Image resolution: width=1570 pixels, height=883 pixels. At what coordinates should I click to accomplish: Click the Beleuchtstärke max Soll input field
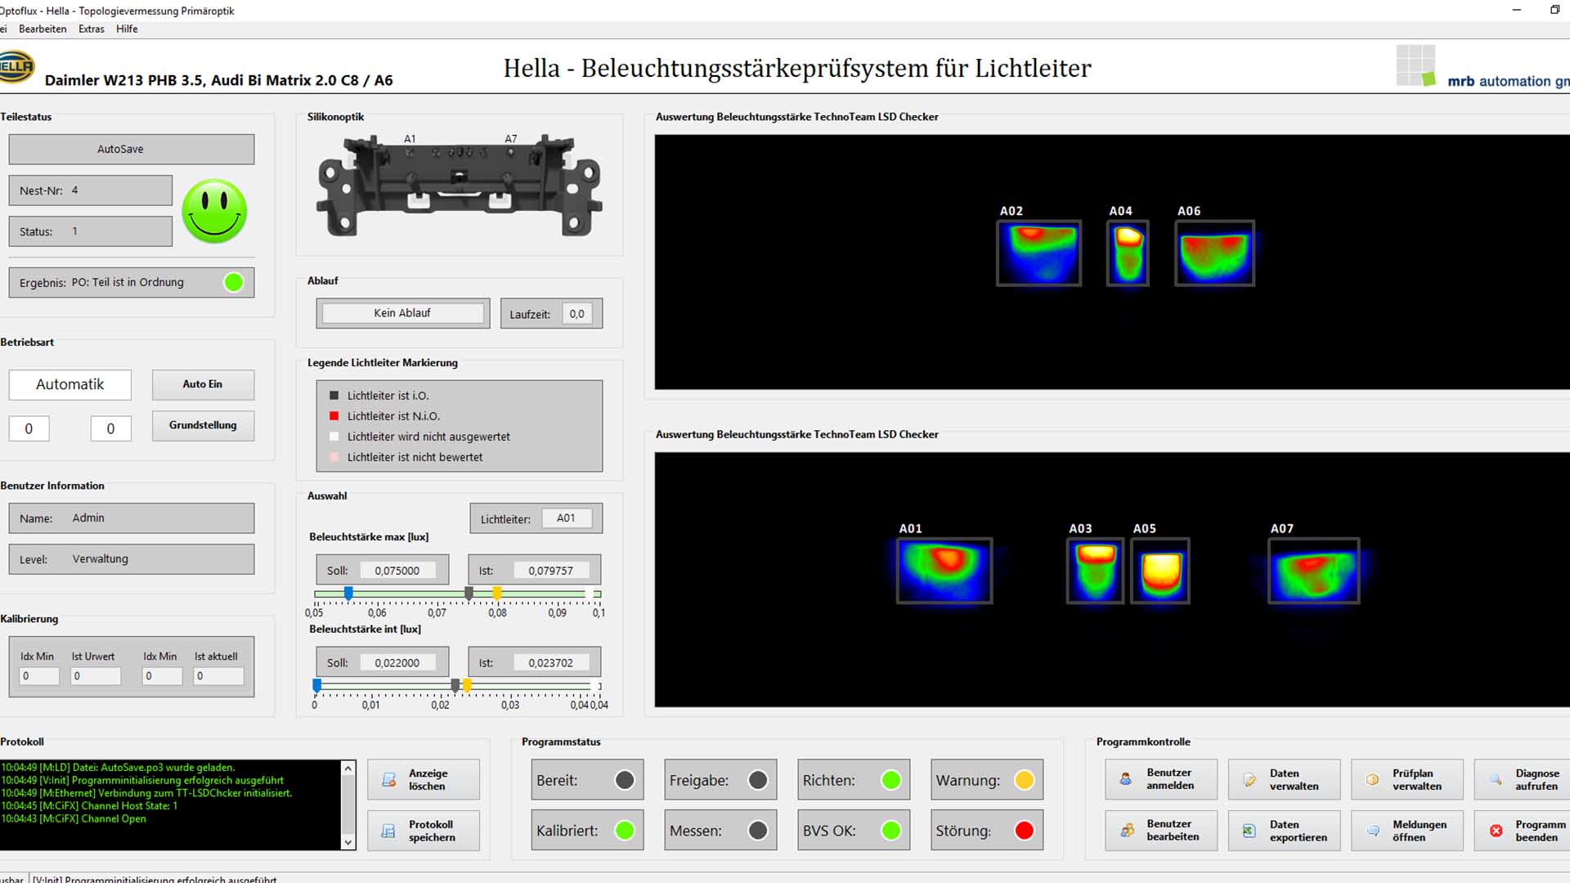pos(397,571)
